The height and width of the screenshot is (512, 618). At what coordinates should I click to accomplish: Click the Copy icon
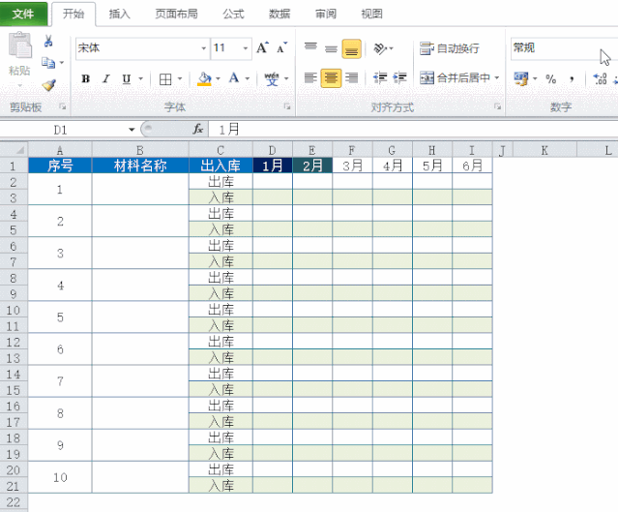pos(48,62)
